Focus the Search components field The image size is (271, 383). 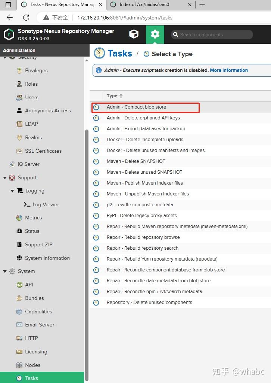pyautogui.click(x=212, y=35)
